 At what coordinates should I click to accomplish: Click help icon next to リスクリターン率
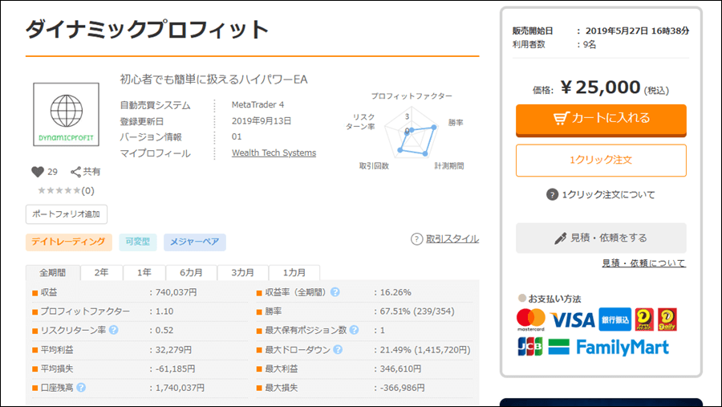click(114, 330)
